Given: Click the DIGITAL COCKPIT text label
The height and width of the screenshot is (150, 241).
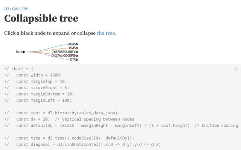Looking at the screenshot, I should 63,55.
